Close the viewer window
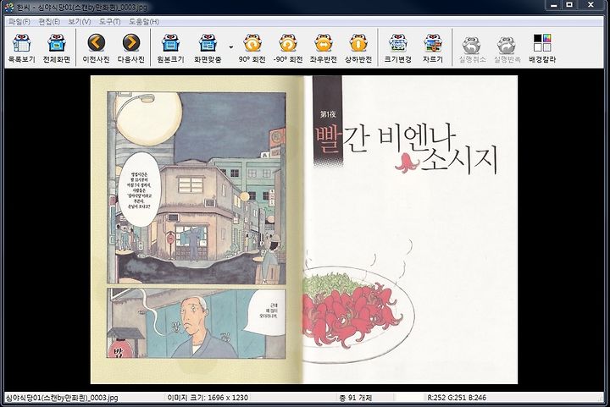Viewport: 610px width, 407px height. pyautogui.click(x=591, y=5)
